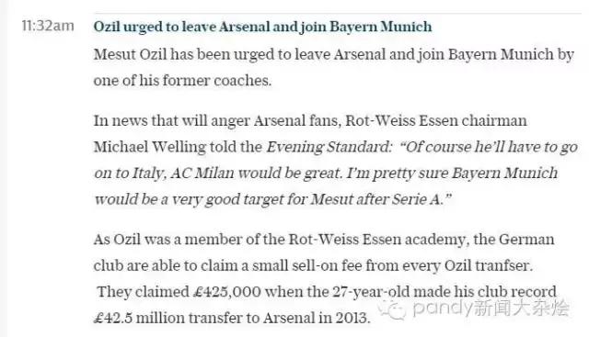The image size is (589, 337).
Task: Click the WeChat logo in the watermark
Action: coord(392,309)
